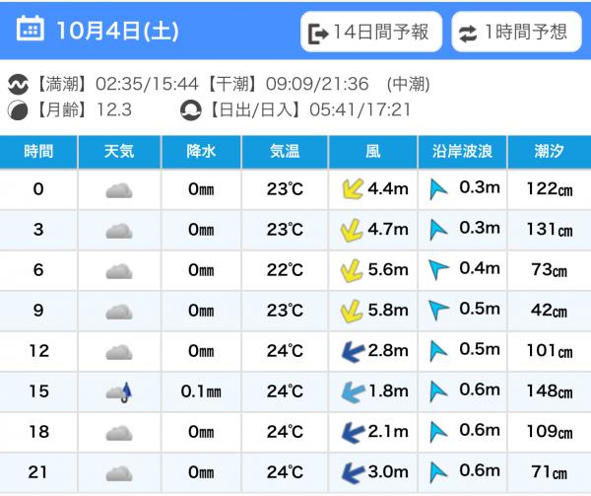591x496 pixels.
Task: Click the 0.1mm precipitation value
Action: coord(201,391)
